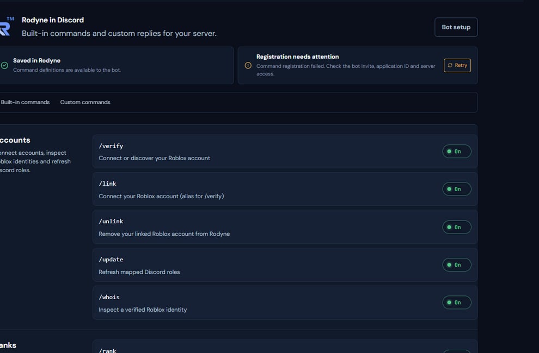Select the /unlink command name
This screenshot has width=539, height=353.
click(x=111, y=221)
